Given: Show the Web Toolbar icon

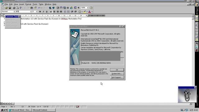Looking at the screenshot, I should [x=53, y=8].
